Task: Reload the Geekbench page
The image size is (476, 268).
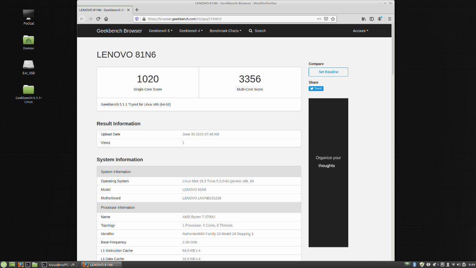Action: (x=98, y=19)
